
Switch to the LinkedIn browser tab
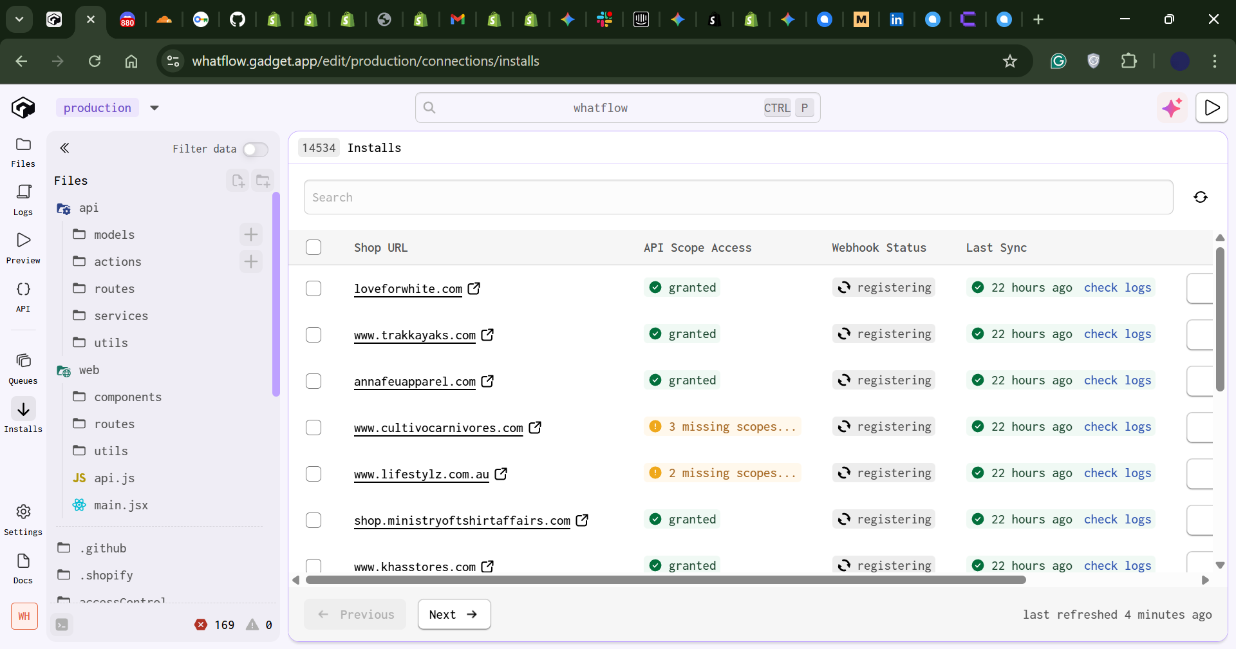tap(896, 19)
